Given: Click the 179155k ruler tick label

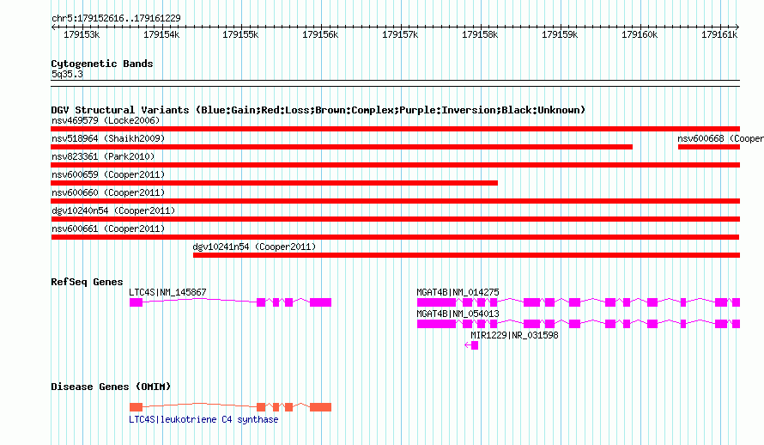Looking at the screenshot, I should click(240, 34).
